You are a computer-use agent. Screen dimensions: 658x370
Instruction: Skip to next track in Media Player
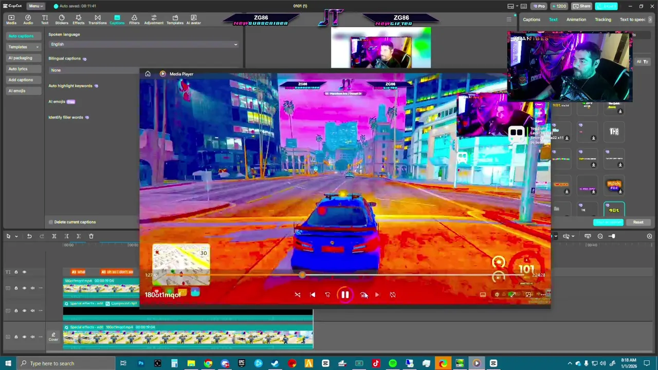point(377,294)
